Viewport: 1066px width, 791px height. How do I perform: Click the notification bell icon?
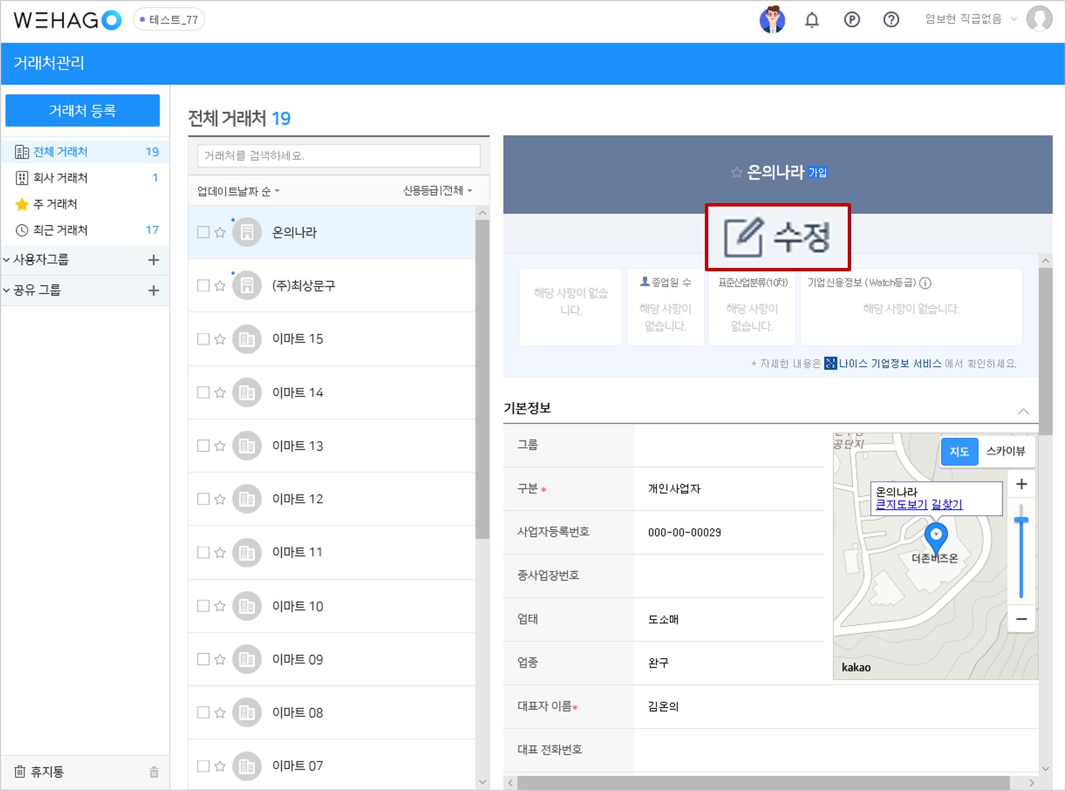coord(811,21)
